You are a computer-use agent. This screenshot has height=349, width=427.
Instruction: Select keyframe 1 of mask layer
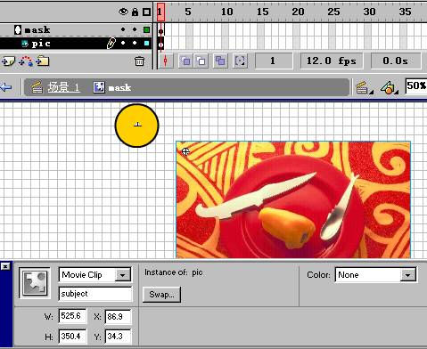point(160,30)
